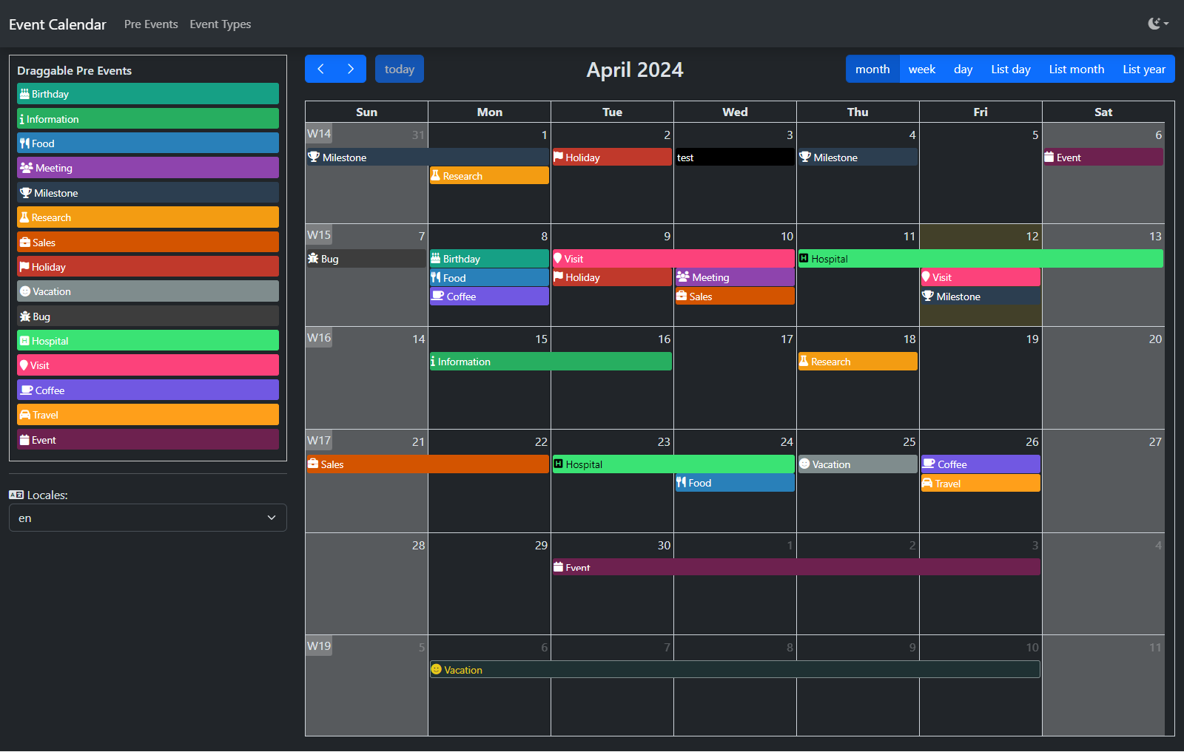Open Event Types navigation link
The image size is (1184, 752).
coord(220,24)
